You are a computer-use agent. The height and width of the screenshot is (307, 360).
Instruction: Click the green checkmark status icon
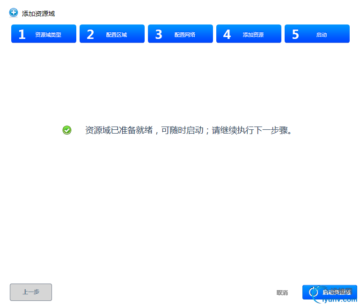(x=67, y=130)
